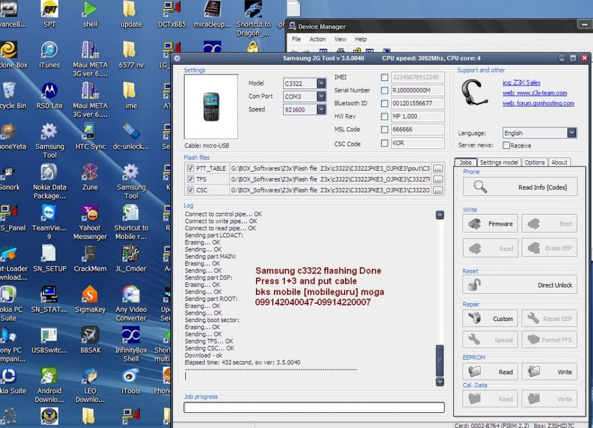Switch to the Settings model tab
Image resolution: width=593 pixels, height=428 pixels.
pos(499,162)
